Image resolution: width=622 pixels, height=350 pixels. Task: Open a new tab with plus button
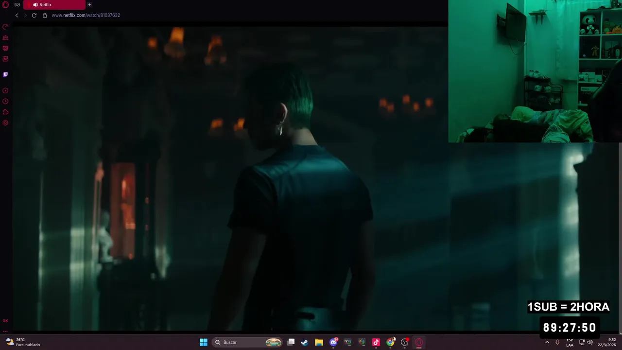[89, 5]
